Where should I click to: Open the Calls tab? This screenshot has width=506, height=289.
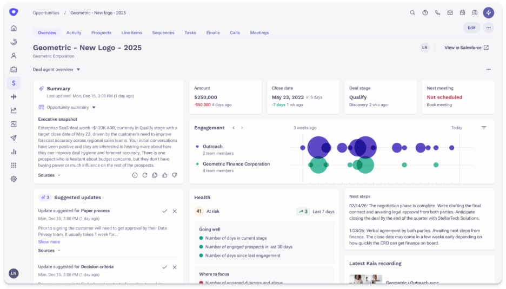click(235, 32)
